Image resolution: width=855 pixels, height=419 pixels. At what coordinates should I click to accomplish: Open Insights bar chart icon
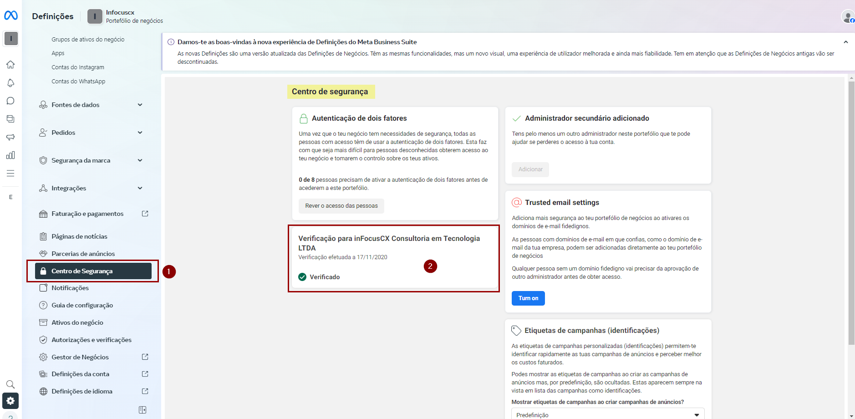(10, 155)
